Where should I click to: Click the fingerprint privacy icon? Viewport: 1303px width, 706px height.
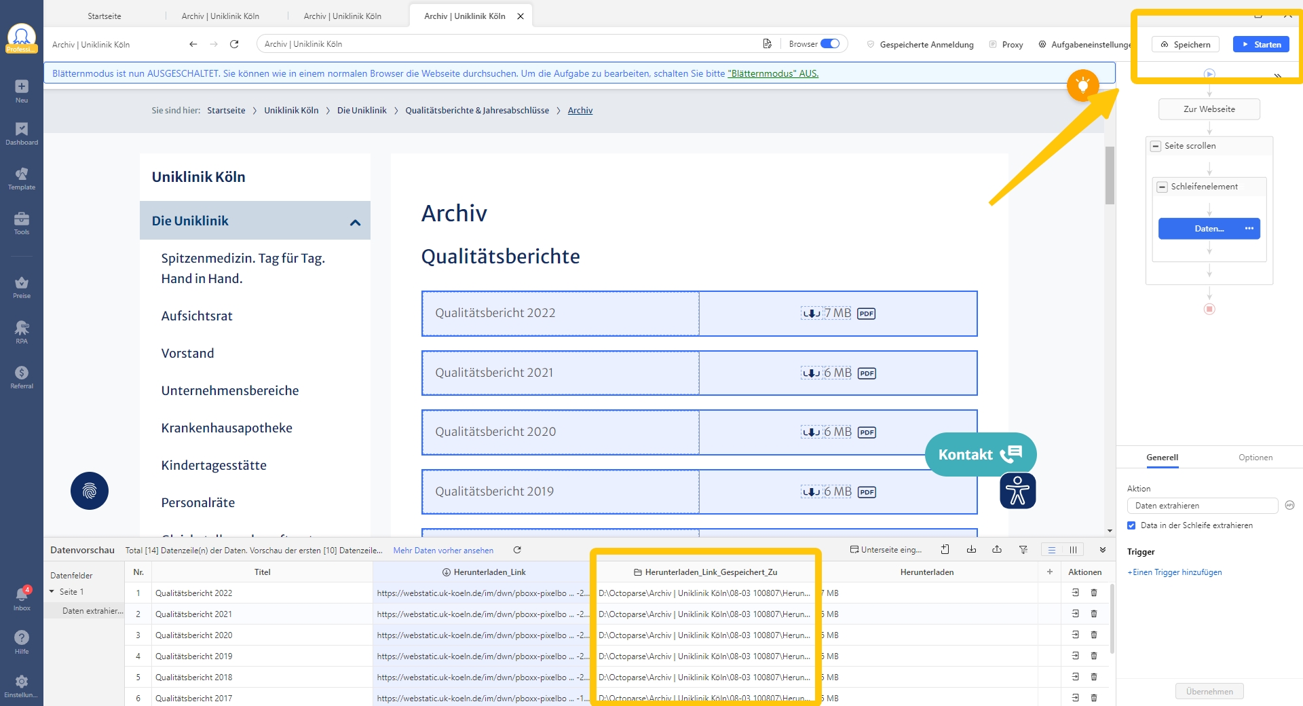[90, 491]
